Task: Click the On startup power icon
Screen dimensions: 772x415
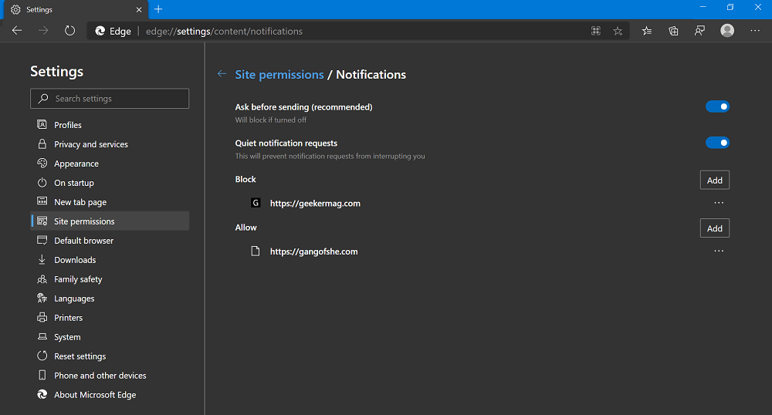Action: pos(42,182)
